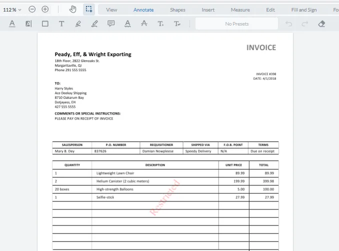Click the No Presets box
339x251 pixels.
[x=236, y=24]
